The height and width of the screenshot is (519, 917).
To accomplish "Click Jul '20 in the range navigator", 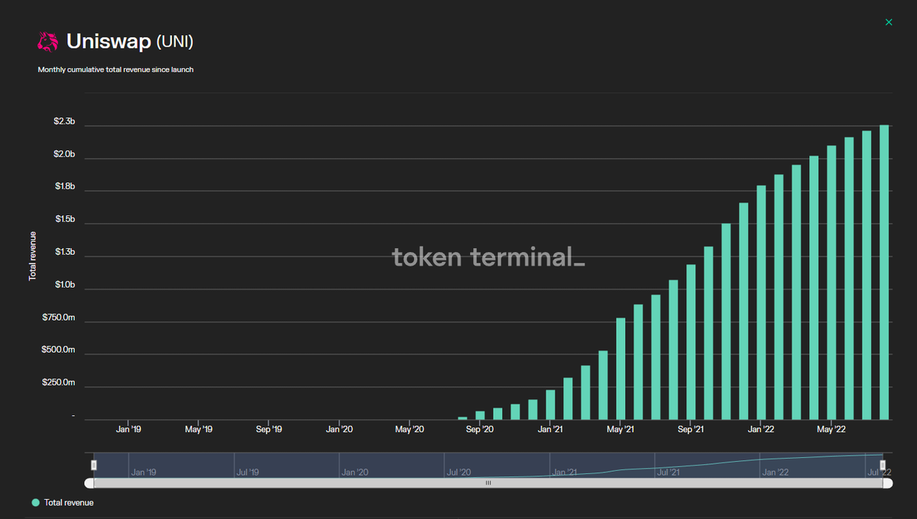I will coord(458,472).
